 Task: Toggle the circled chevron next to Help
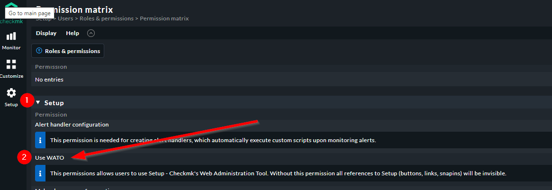pyautogui.click(x=91, y=34)
